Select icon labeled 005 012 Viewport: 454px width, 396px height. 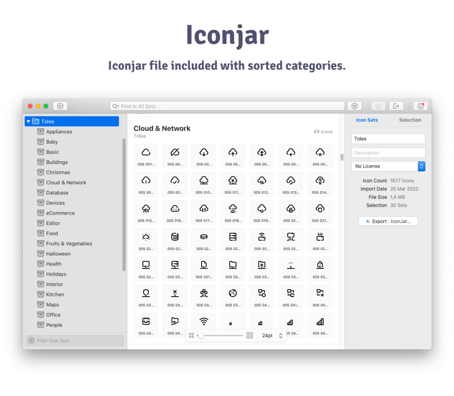[262, 184]
